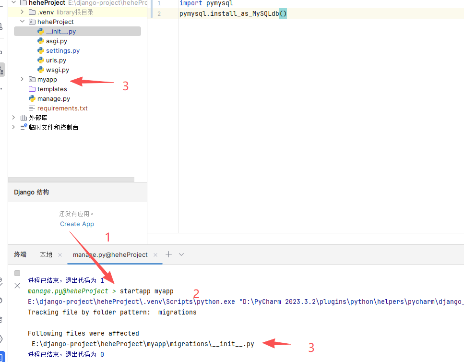This screenshot has height=362, width=464.
Task: Expand the myapp folder chevron
Action: 22,79
